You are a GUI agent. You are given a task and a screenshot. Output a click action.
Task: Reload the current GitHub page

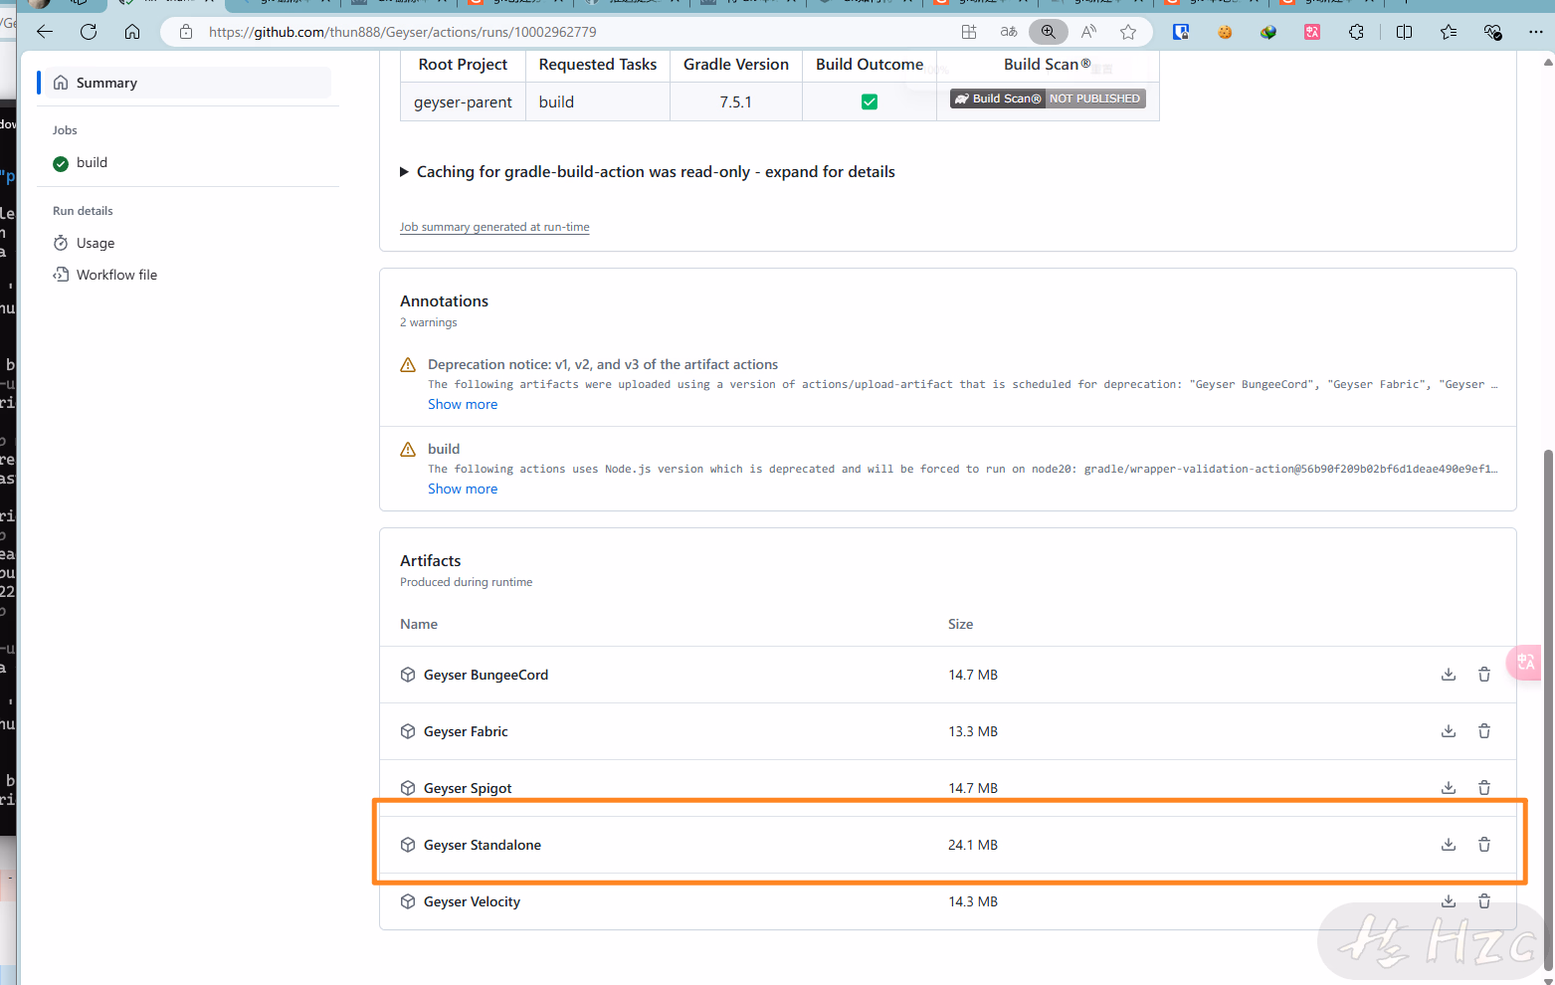(89, 32)
